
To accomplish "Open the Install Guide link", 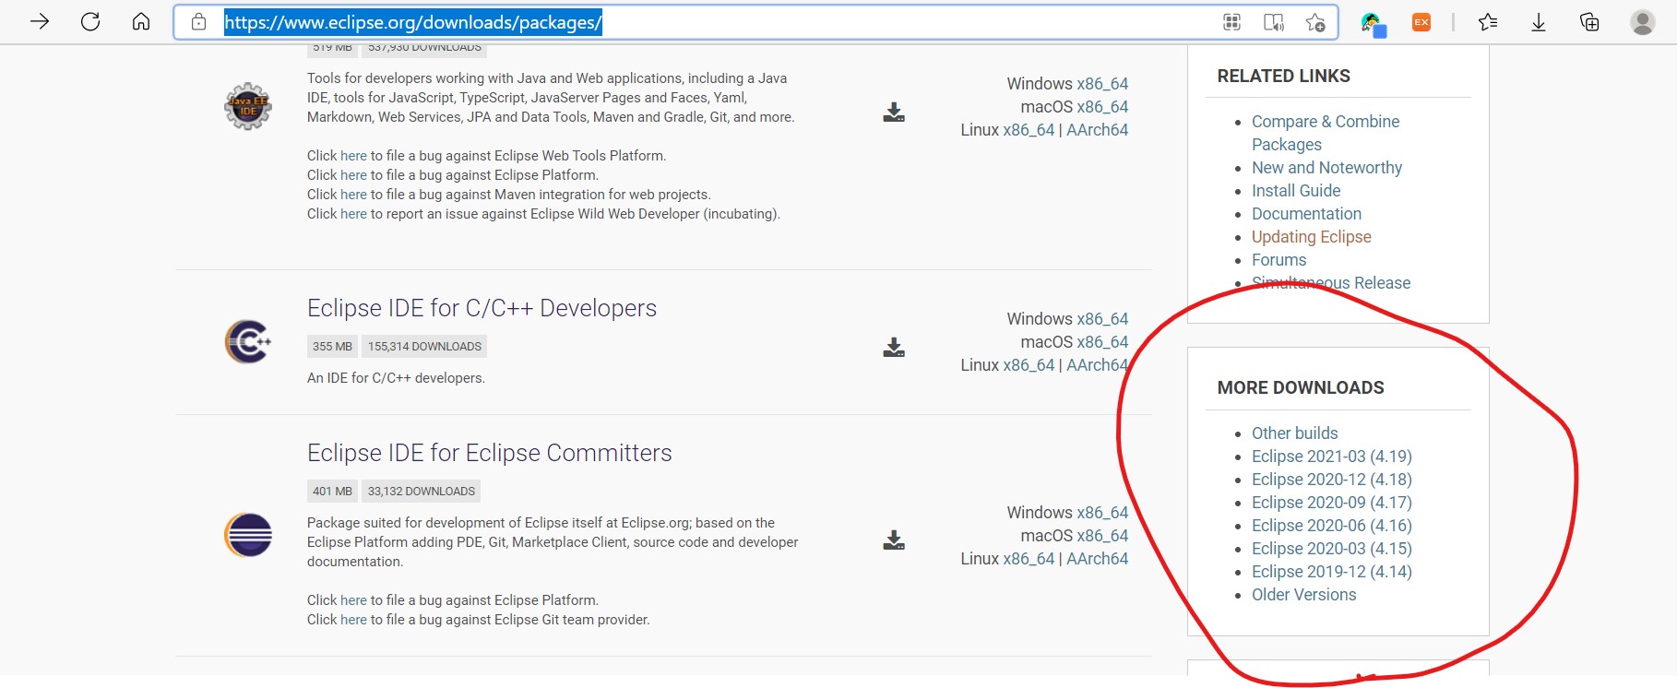I will pos(1296,191).
